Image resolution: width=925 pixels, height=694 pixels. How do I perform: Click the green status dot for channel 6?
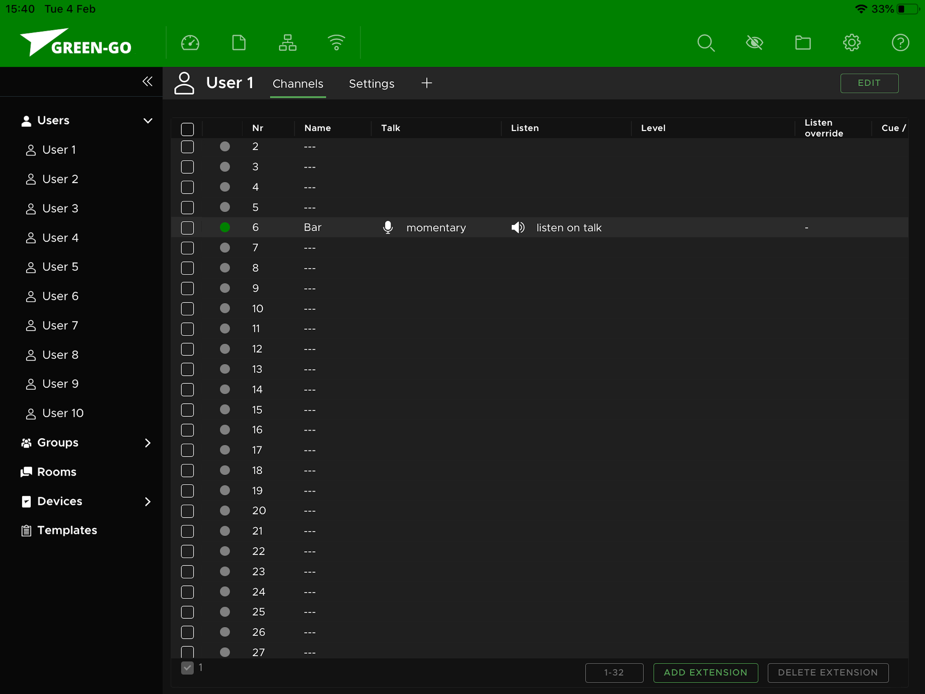[x=225, y=227]
